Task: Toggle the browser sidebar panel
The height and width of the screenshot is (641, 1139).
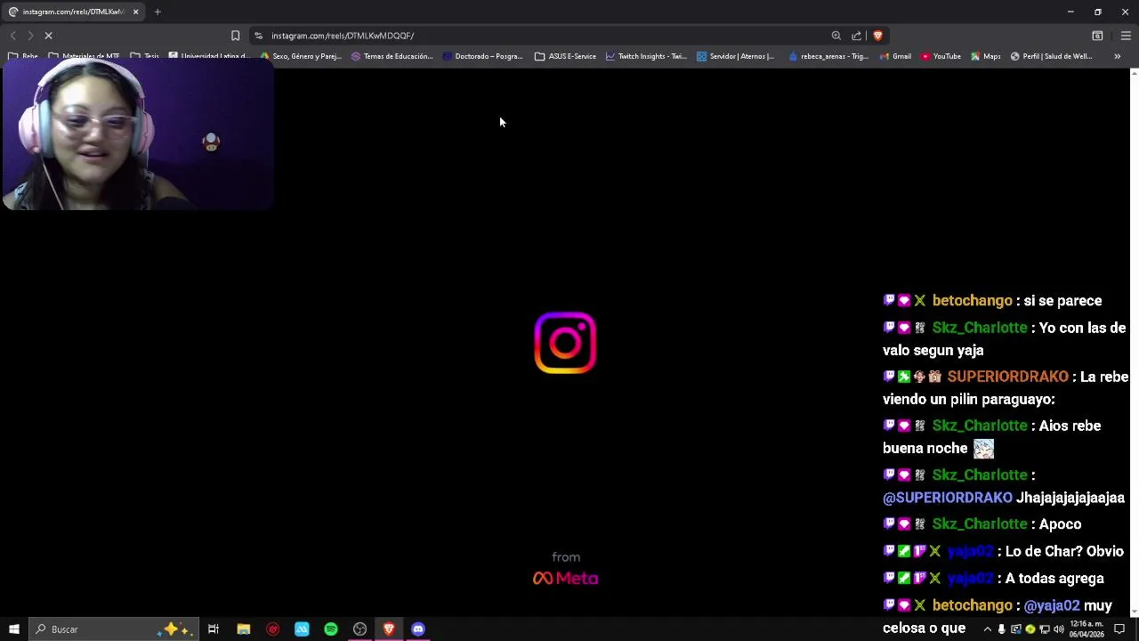Action: [1097, 36]
